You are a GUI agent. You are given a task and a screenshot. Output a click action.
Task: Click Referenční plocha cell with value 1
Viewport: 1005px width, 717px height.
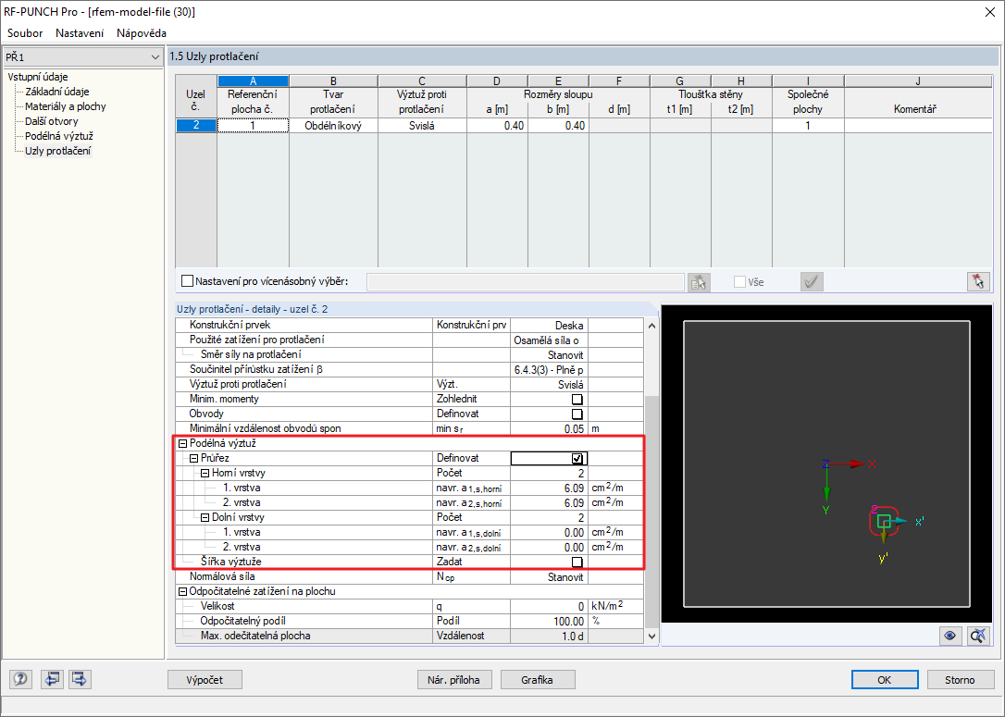coord(254,126)
